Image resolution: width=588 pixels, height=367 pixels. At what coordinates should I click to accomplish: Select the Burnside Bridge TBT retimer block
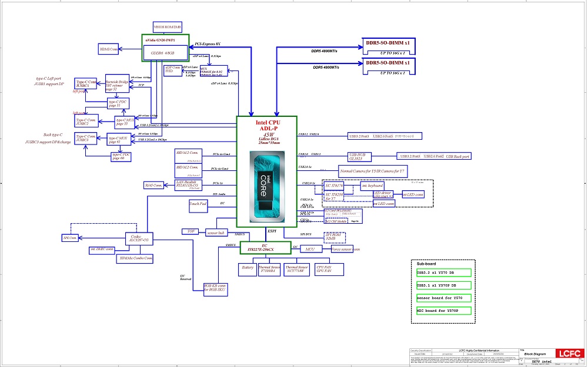tap(117, 83)
